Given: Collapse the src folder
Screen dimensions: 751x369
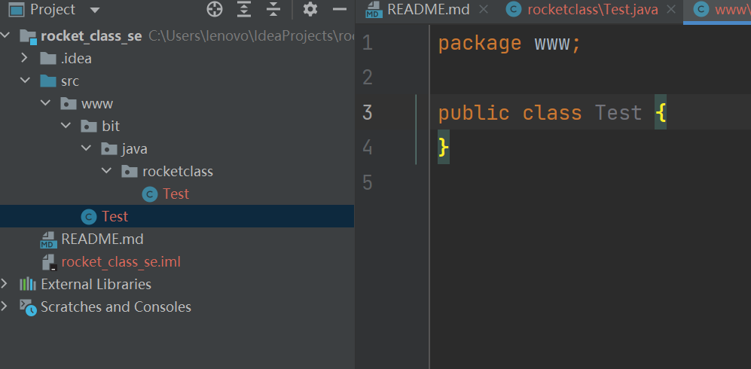Looking at the screenshot, I should pyautogui.click(x=24, y=81).
